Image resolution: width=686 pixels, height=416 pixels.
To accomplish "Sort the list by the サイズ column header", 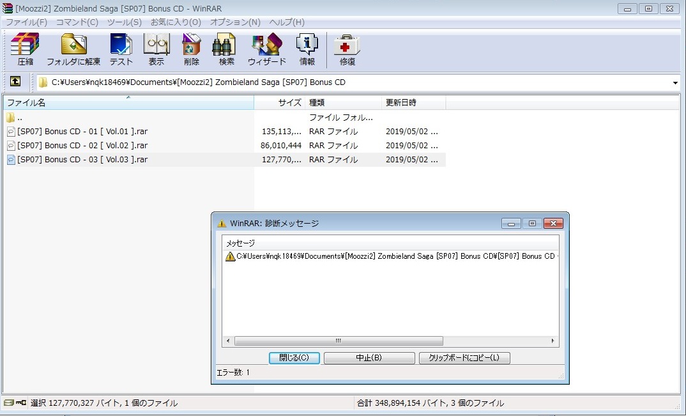I will [x=280, y=102].
